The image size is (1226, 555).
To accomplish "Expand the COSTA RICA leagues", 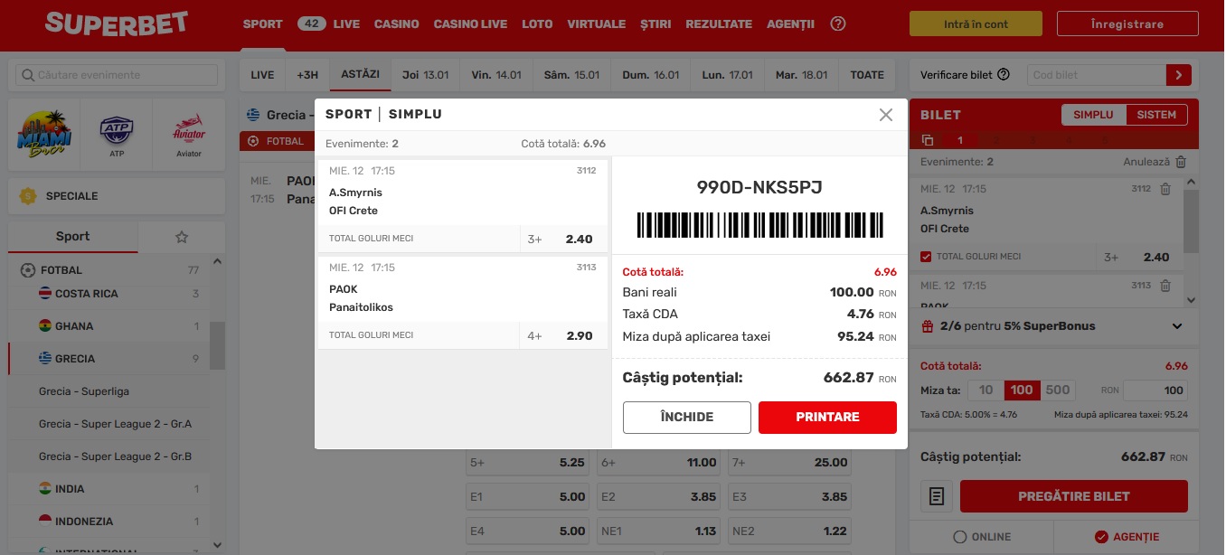I will coord(108,294).
